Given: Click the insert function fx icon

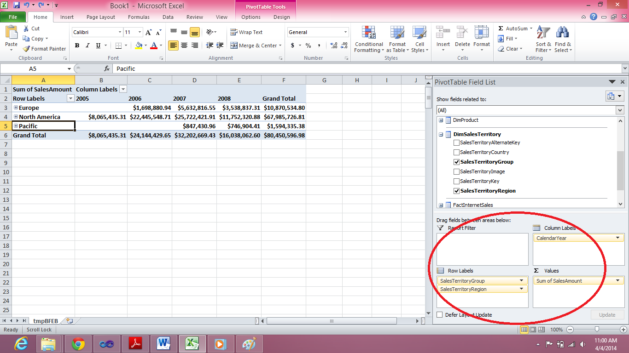Looking at the screenshot, I should 107,68.
